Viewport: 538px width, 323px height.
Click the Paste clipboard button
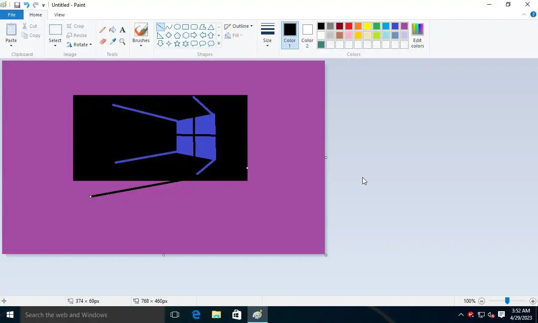[x=11, y=30]
